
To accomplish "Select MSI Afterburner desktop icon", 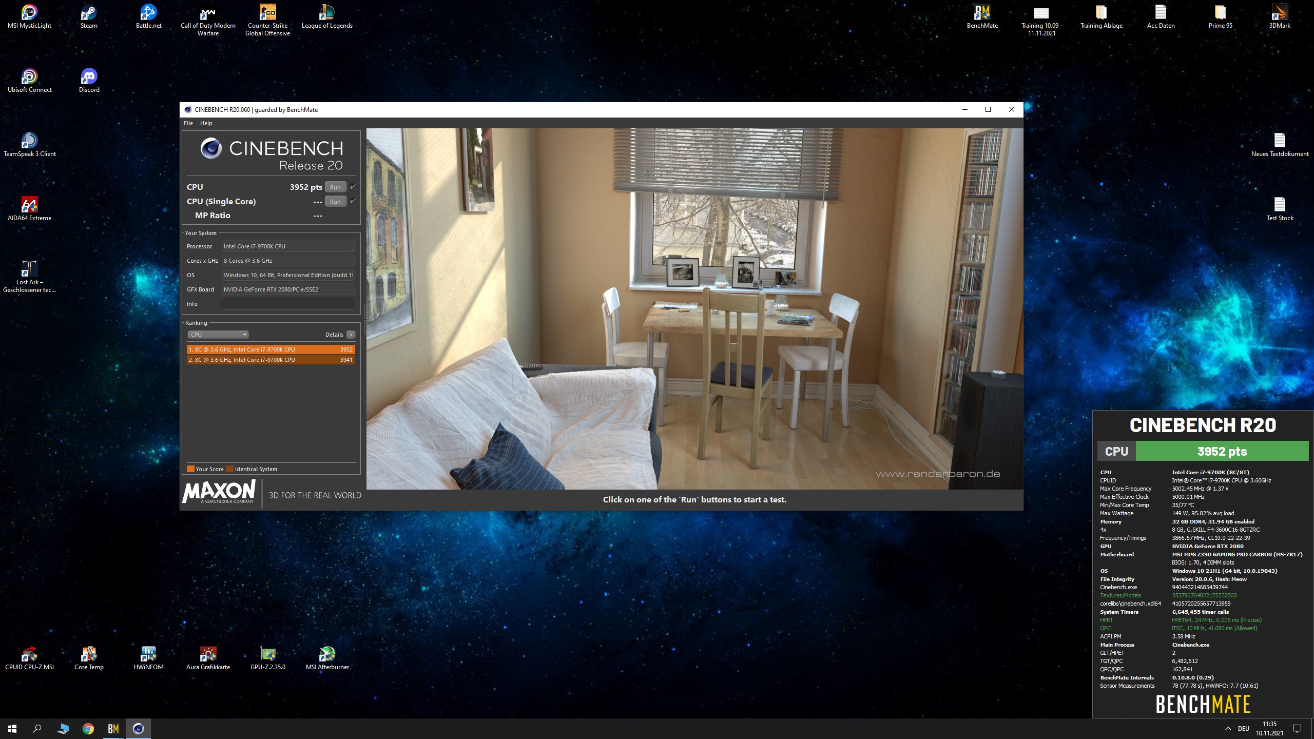I will pyautogui.click(x=327, y=658).
